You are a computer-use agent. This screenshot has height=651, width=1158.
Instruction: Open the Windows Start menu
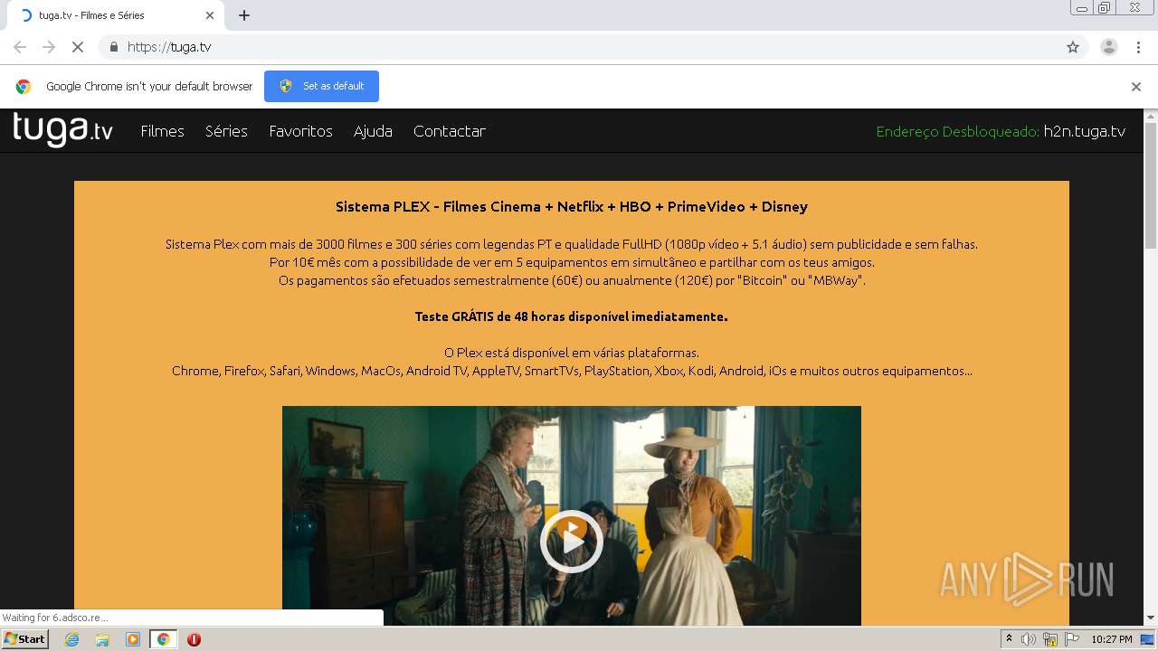point(25,639)
